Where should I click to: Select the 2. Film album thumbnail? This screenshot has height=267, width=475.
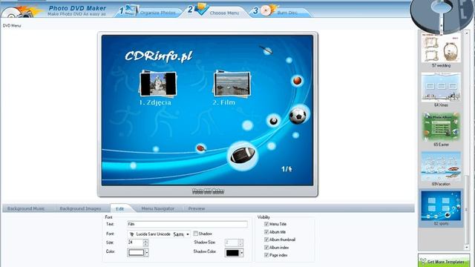232,84
